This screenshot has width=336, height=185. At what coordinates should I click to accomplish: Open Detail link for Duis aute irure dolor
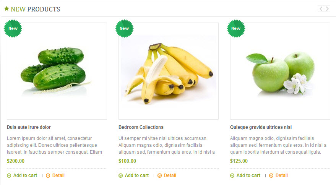tap(58, 175)
